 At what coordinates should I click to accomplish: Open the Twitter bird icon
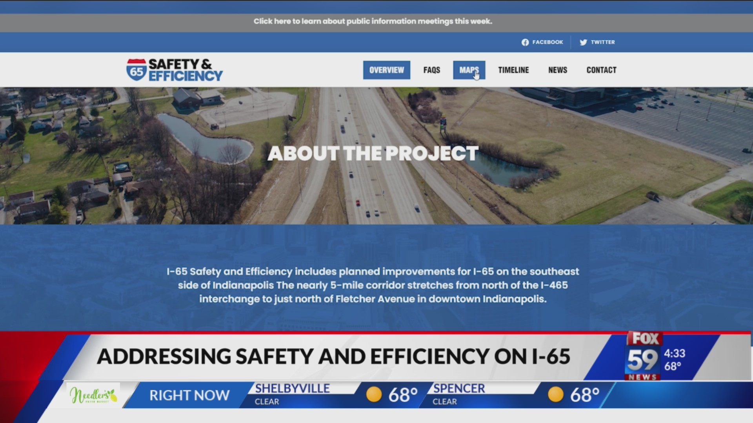pos(583,42)
